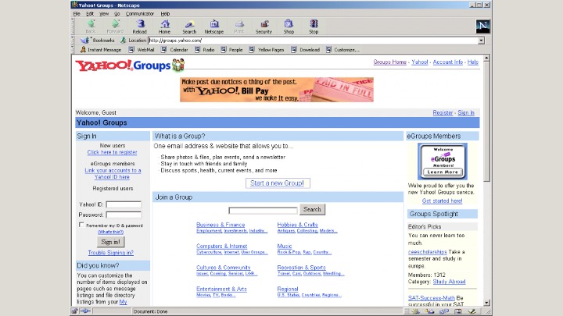This screenshot has width=563, height=316.
Task: Open the Help menu
Action: coord(165,13)
